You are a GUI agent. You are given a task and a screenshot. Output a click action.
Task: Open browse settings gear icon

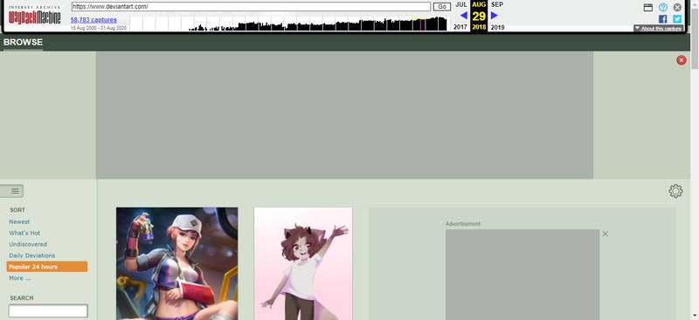[675, 191]
